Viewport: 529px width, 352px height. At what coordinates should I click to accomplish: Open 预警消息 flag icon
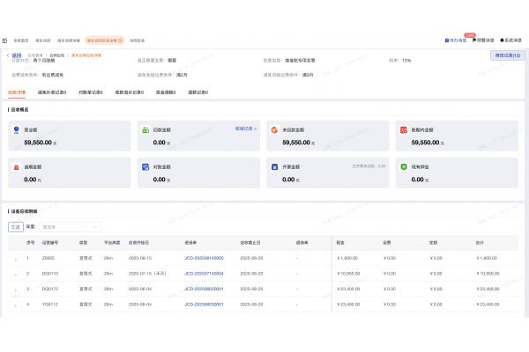click(x=475, y=40)
